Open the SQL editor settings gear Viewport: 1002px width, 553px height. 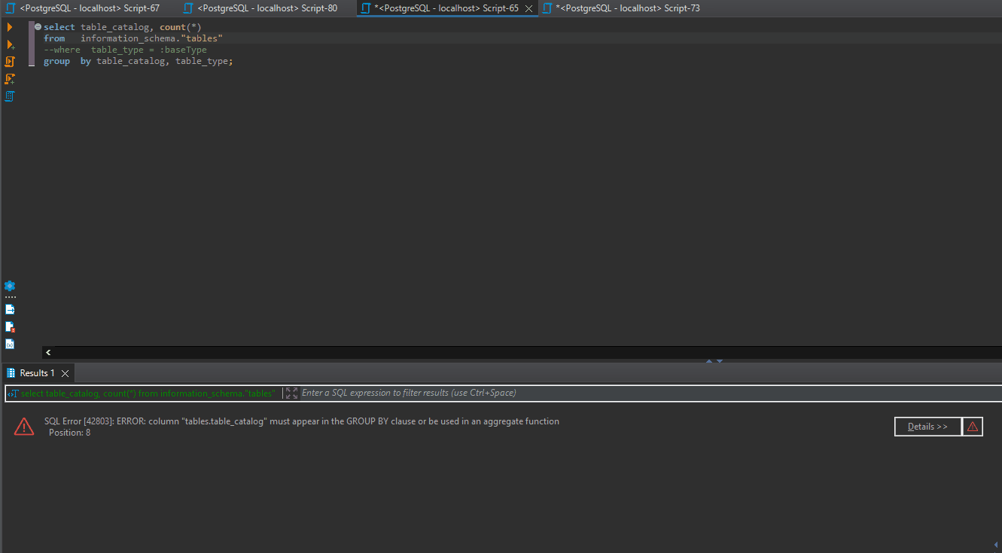9,286
